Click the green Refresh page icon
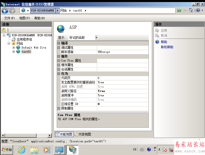Viewport: 205px width, 155px height. [179, 10]
